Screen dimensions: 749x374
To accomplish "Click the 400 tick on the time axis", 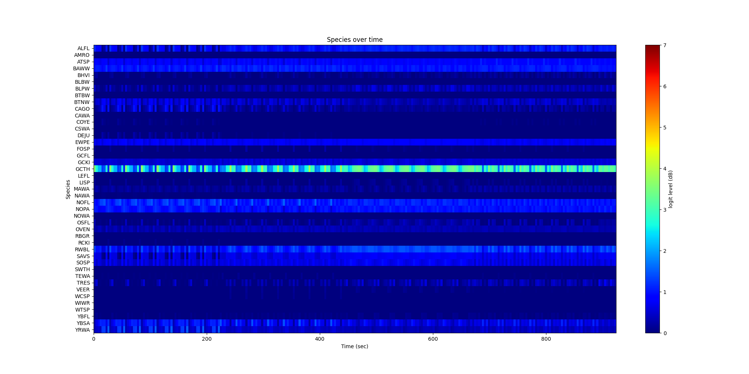I will tap(319, 339).
